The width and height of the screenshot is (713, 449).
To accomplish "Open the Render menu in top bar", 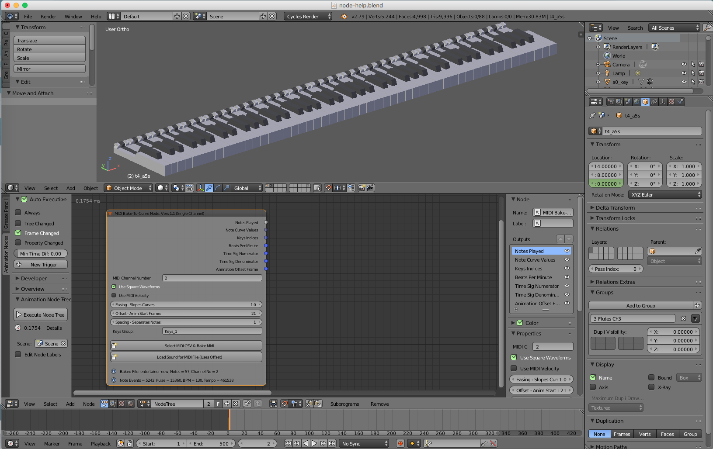I will coord(48,17).
